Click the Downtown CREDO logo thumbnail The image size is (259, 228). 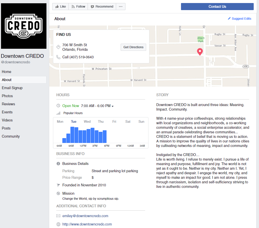point(24,26)
